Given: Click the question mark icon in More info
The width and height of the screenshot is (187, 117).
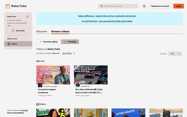Looking at the screenshot, I should [13, 31].
